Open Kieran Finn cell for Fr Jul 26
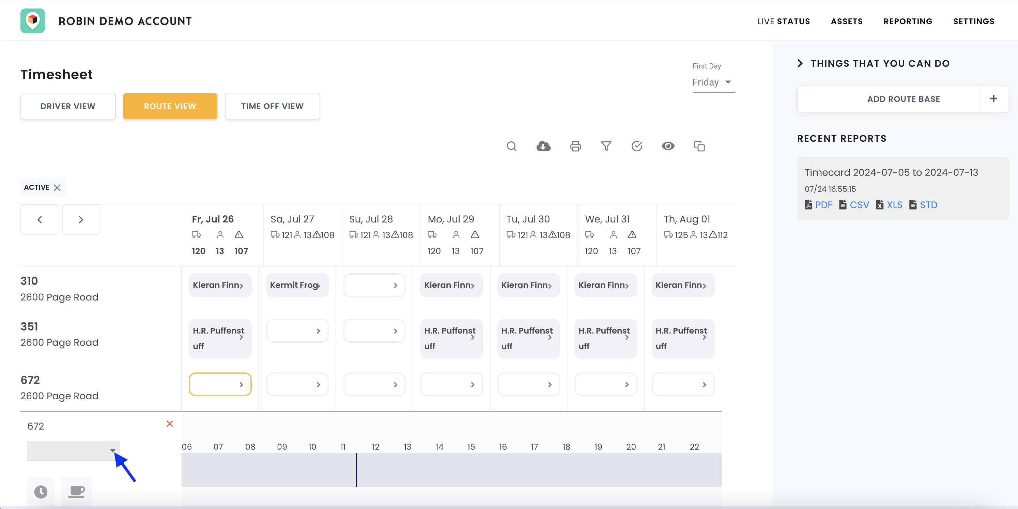The image size is (1018, 509). pyautogui.click(x=220, y=285)
